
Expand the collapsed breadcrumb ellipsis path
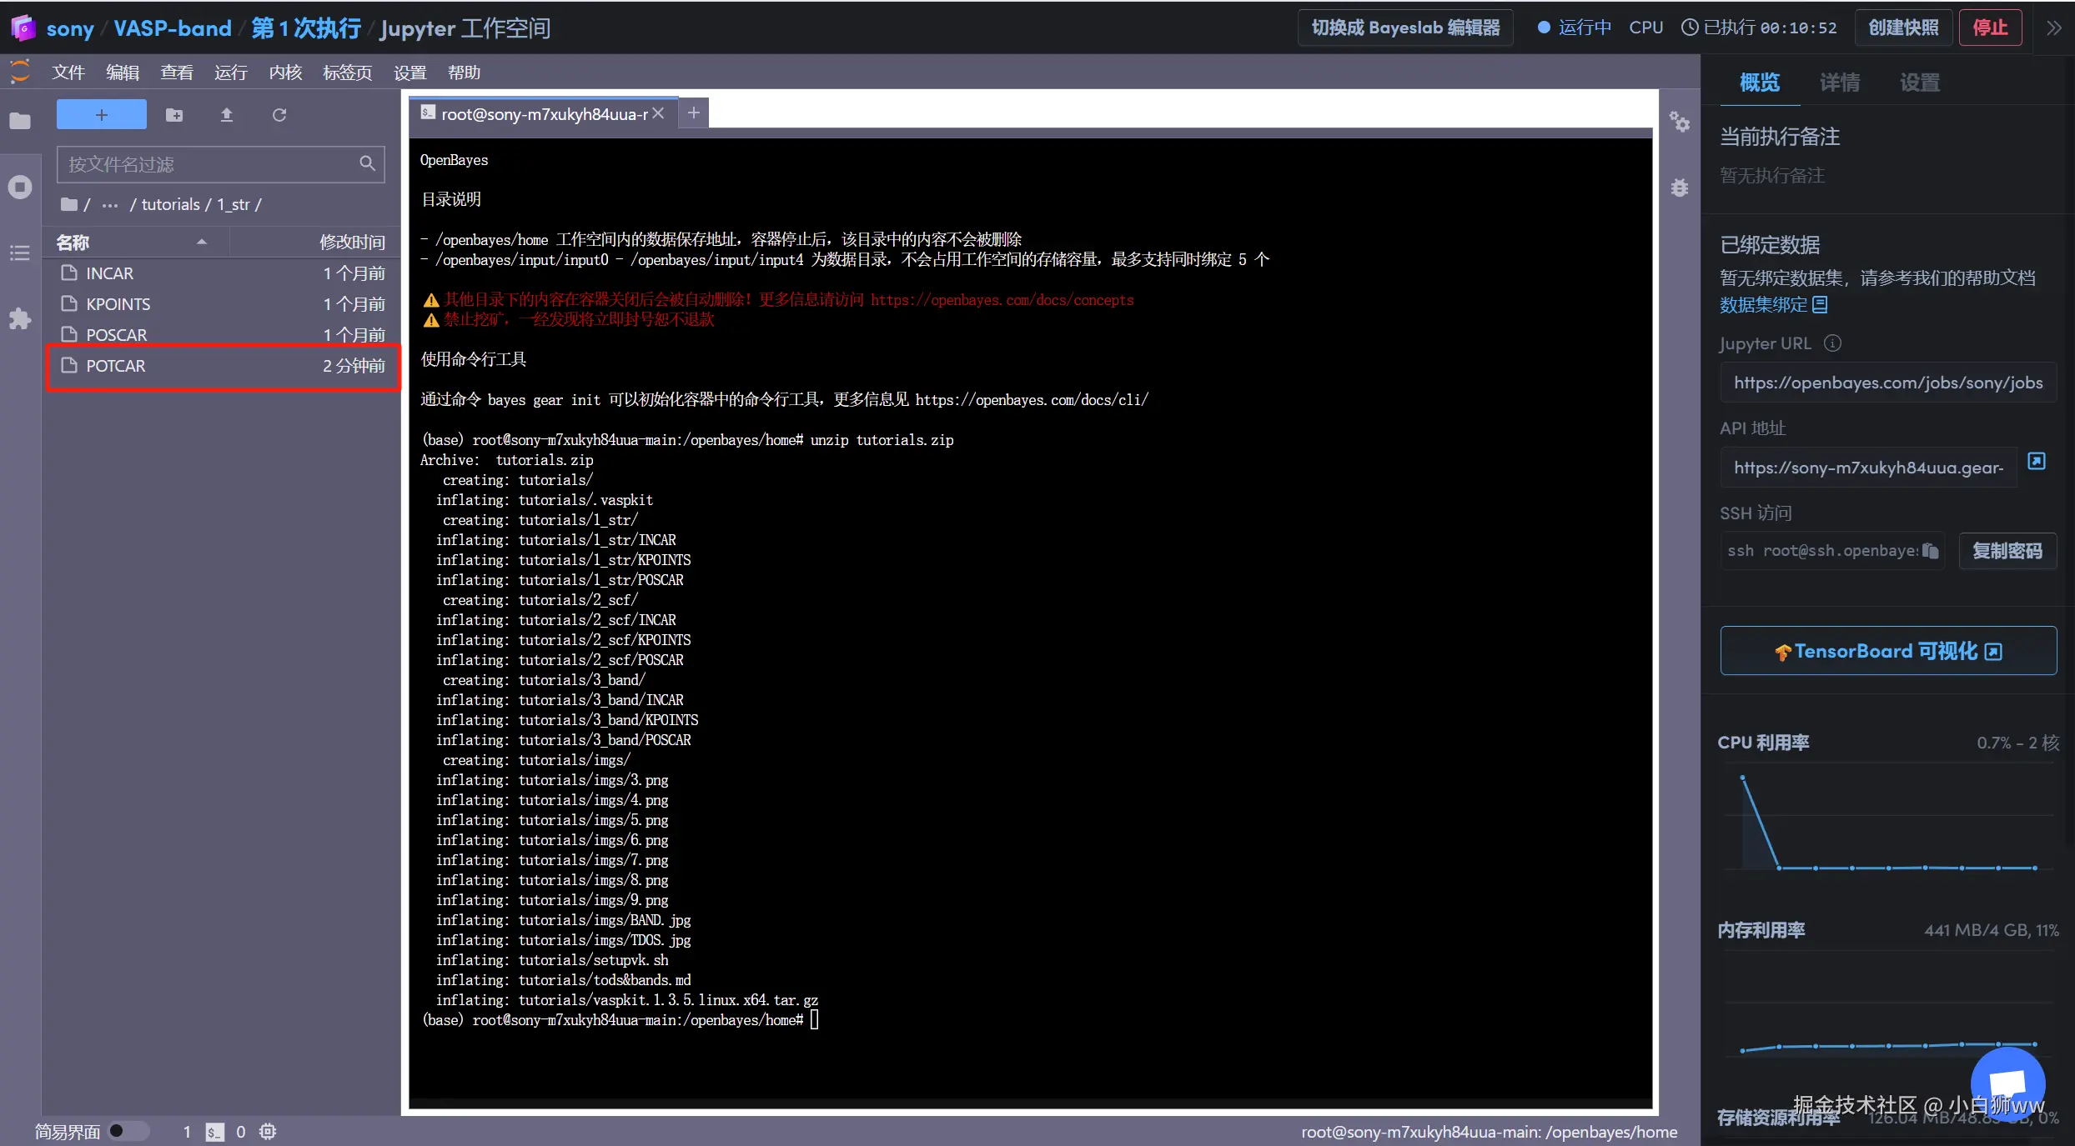click(x=110, y=205)
